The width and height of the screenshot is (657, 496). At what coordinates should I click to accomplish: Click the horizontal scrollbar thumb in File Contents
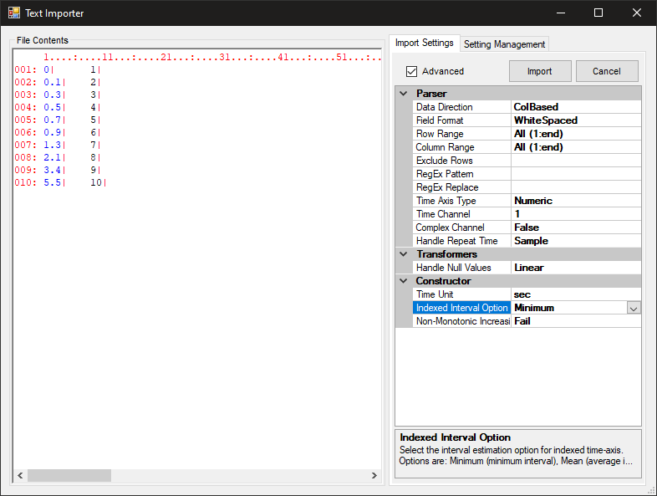coord(69,475)
